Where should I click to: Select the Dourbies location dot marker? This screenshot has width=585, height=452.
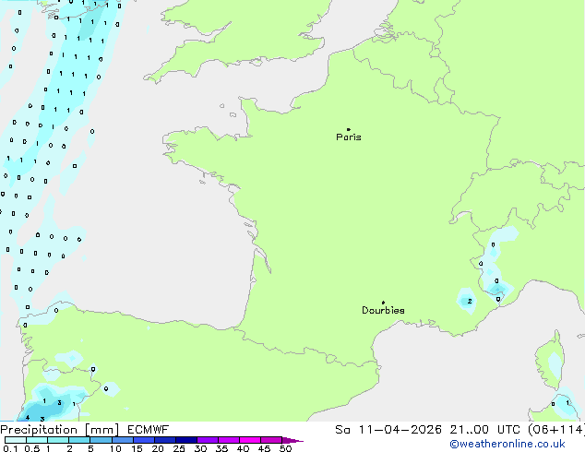tap(383, 303)
